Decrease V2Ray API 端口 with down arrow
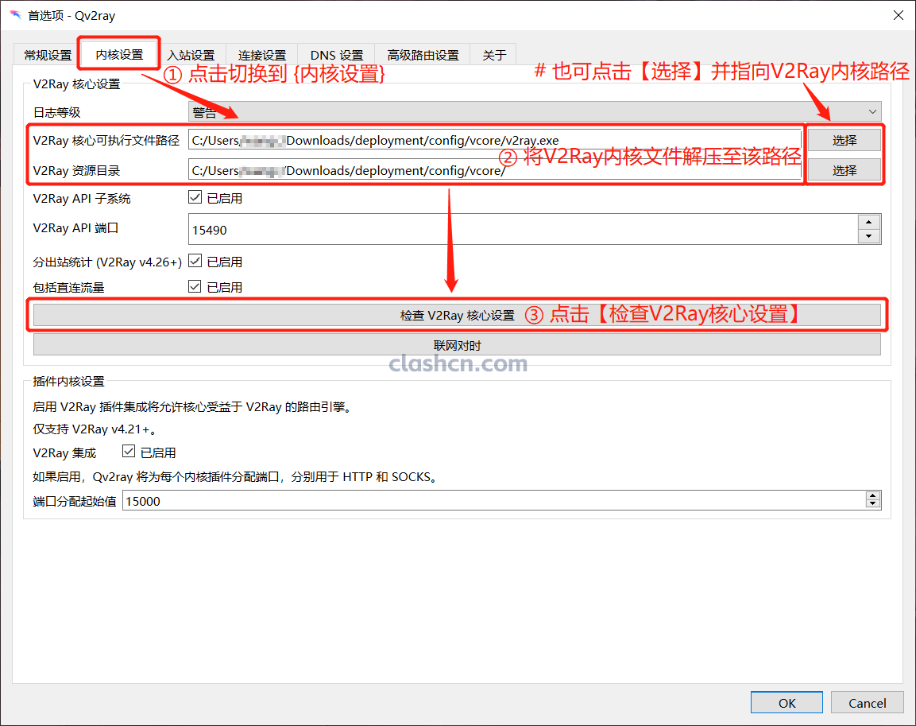Screen dimensions: 916x726 pyautogui.click(x=868, y=236)
